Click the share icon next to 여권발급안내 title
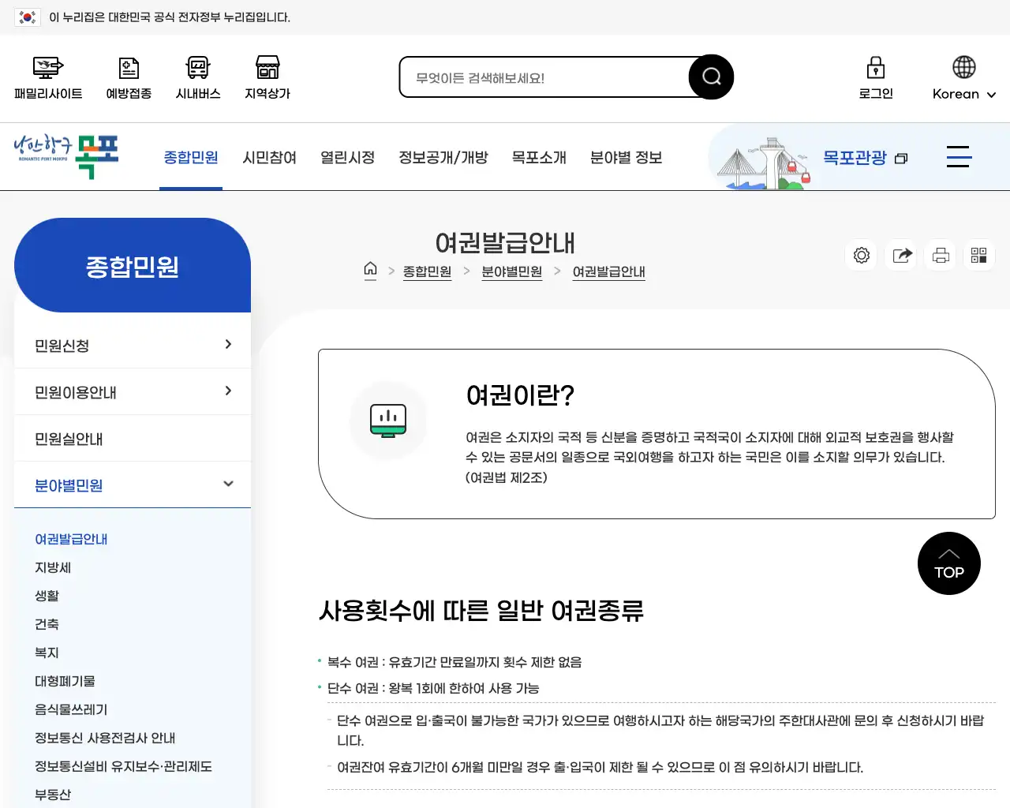This screenshot has width=1010, height=808. [900, 255]
